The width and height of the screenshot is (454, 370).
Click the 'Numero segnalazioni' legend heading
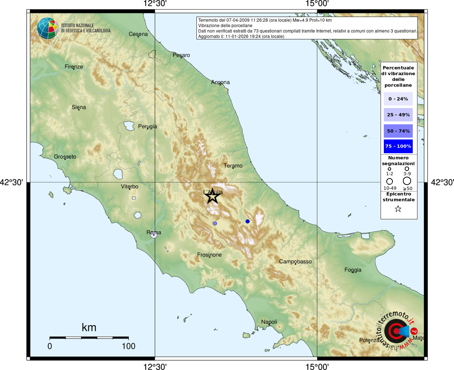[398, 161]
